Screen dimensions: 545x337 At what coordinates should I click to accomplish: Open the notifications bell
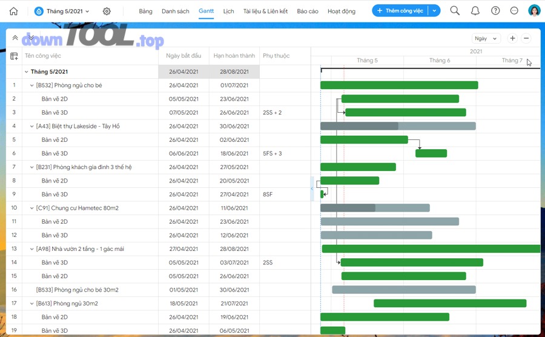point(475,11)
